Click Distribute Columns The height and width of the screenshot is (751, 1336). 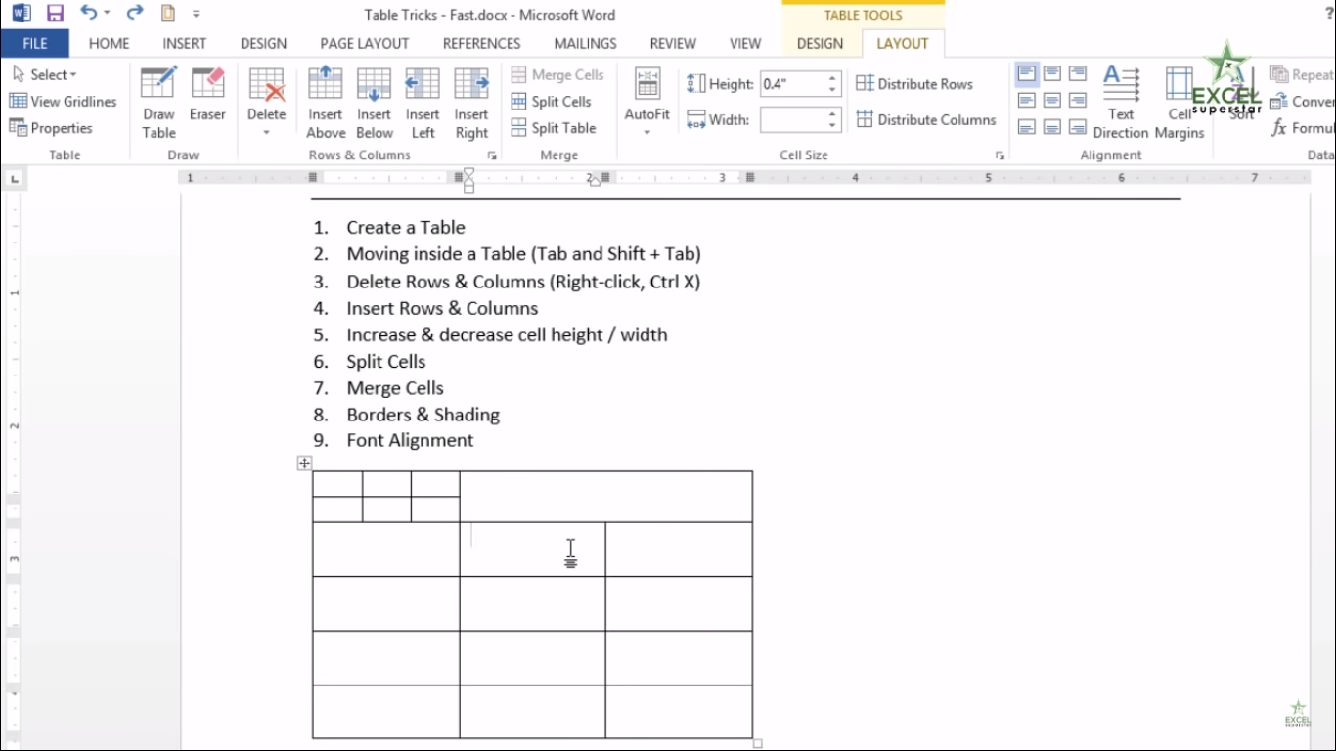point(925,120)
